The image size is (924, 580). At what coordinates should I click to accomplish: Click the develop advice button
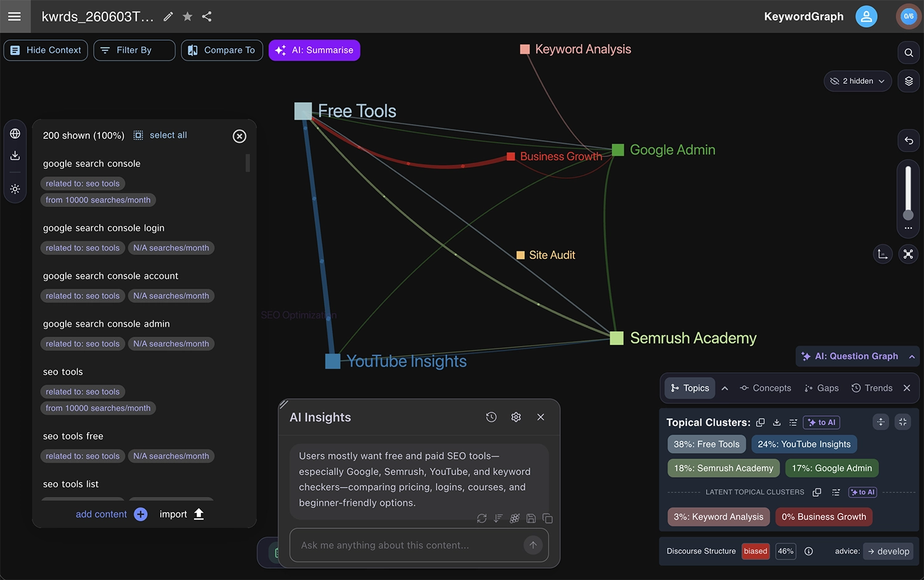[x=888, y=552]
